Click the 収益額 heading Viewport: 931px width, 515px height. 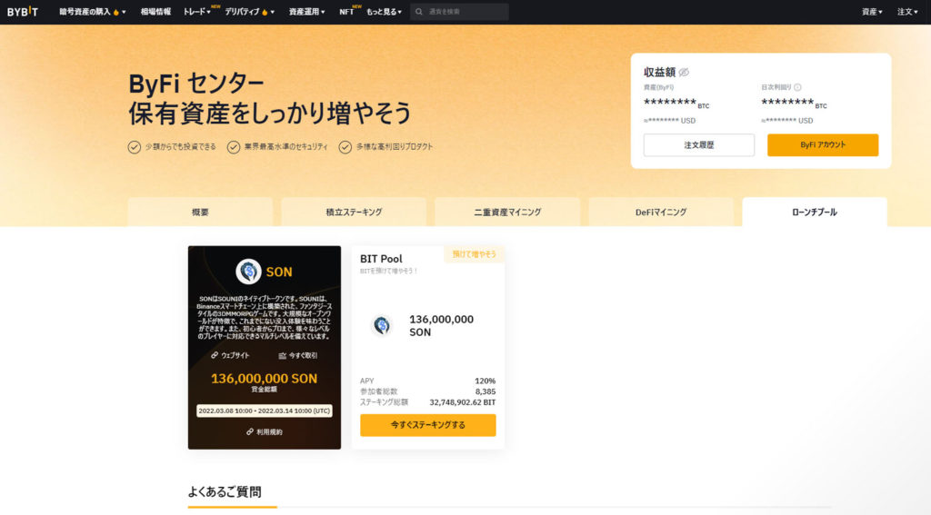660,73
